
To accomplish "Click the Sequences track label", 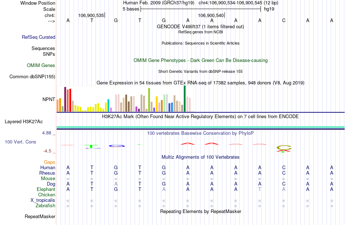I will tap(43, 48).
